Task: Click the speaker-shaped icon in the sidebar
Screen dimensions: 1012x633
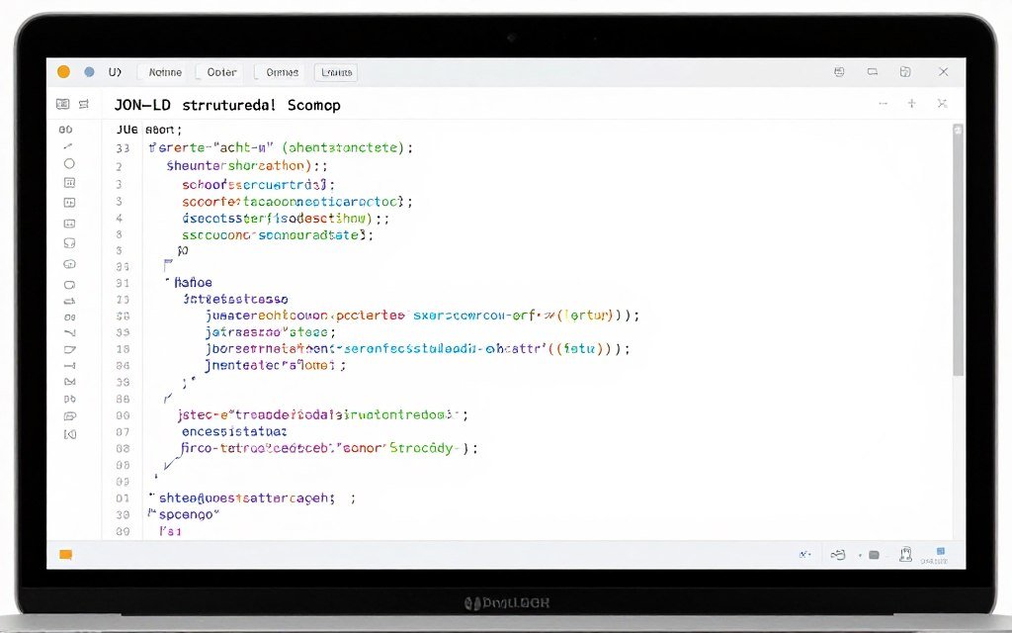Action: click(70, 434)
